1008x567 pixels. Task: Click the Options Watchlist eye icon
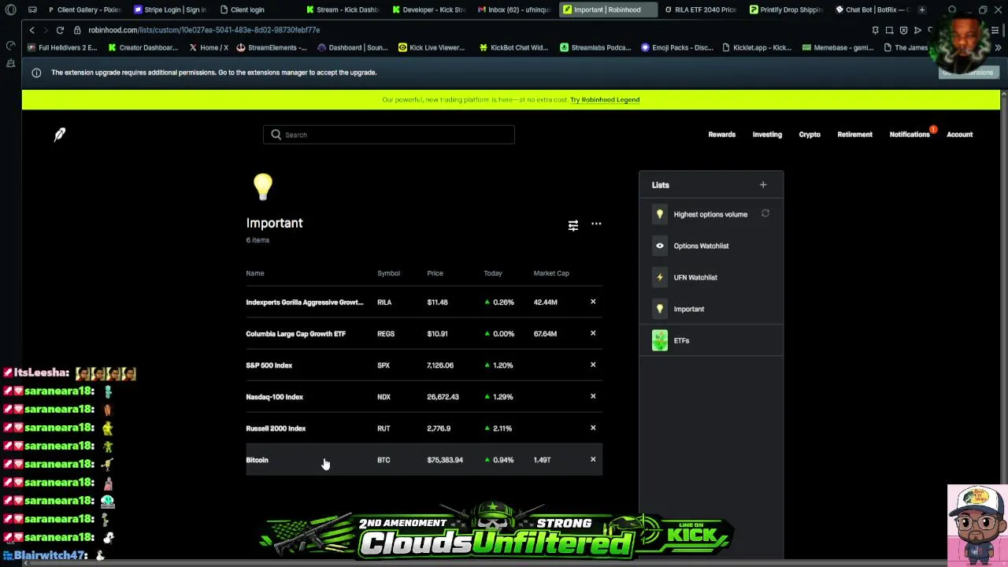click(x=660, y=246)
